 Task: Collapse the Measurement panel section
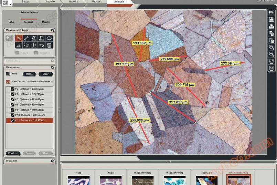[x=52, y=68]
